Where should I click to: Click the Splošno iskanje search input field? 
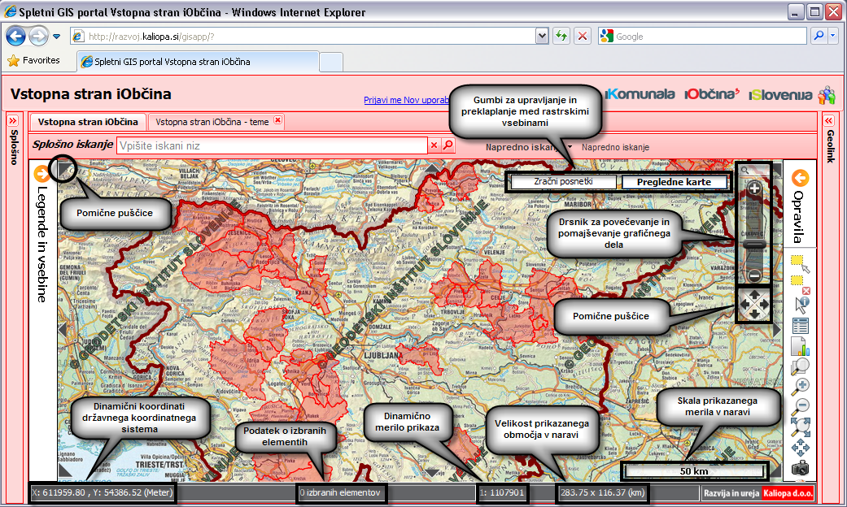pos(272,146)
